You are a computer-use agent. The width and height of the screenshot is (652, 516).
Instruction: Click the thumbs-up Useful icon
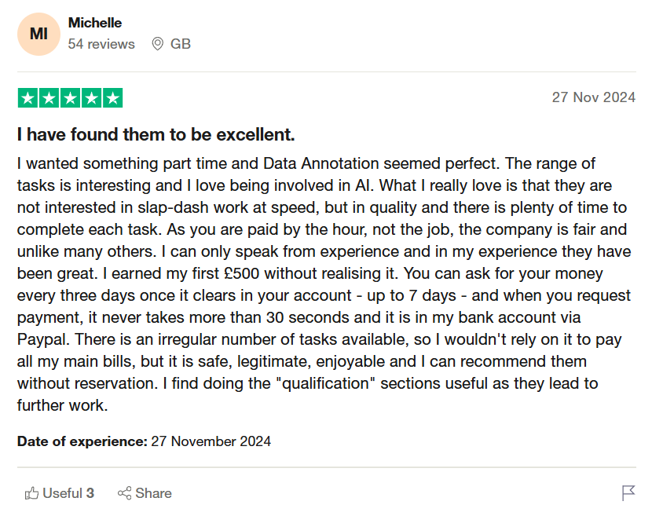click(x=32, y=493)
